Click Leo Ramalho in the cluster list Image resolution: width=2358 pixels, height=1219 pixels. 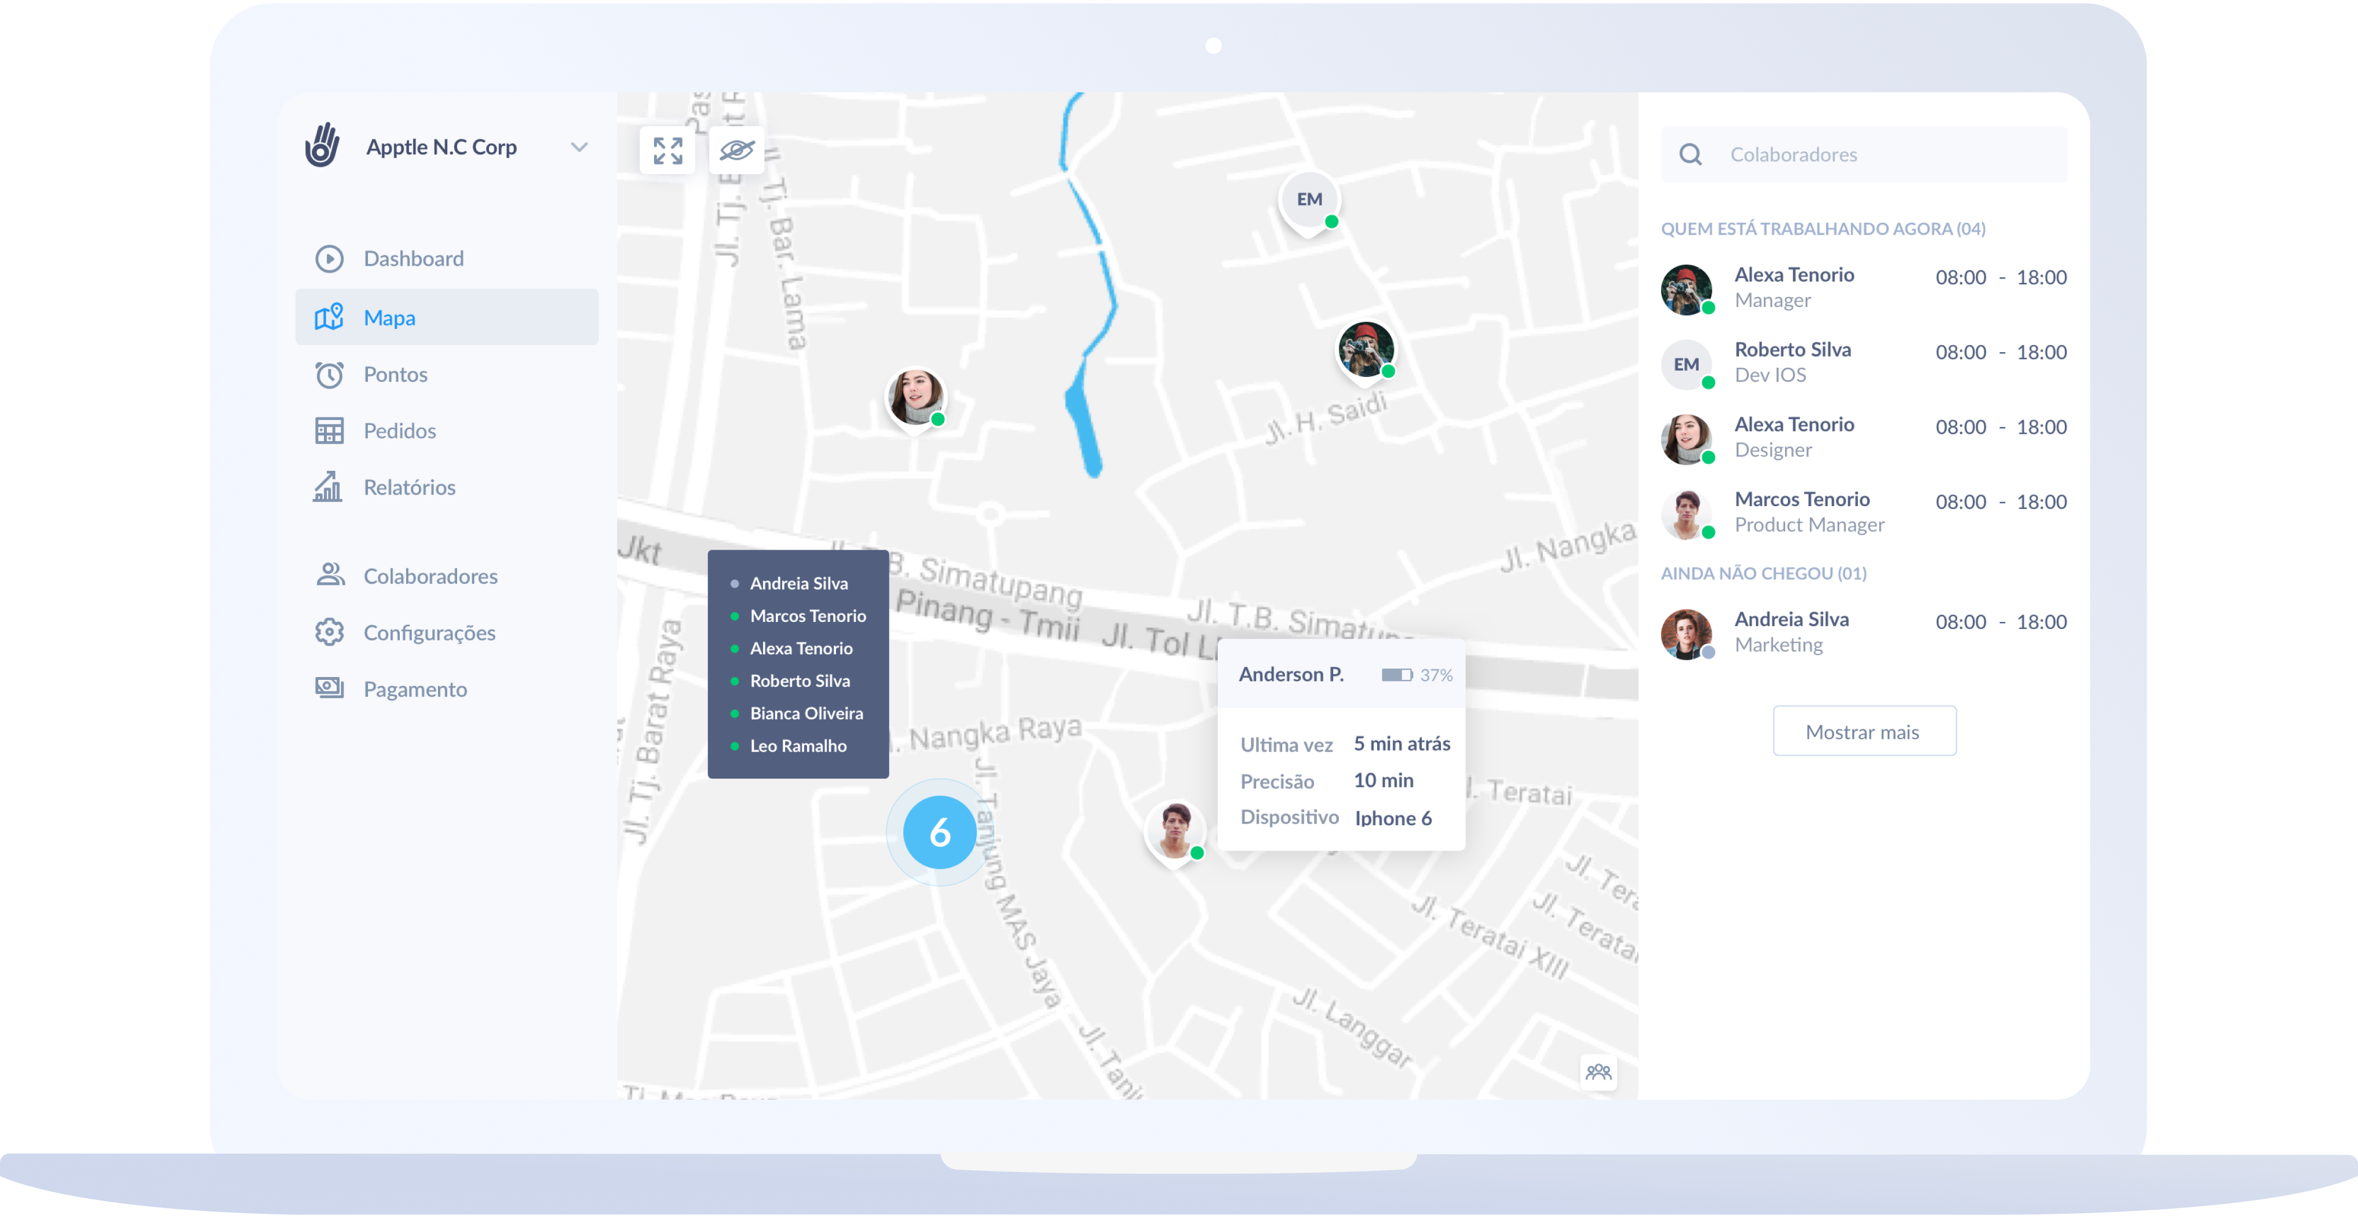click(x=798, y=747)
